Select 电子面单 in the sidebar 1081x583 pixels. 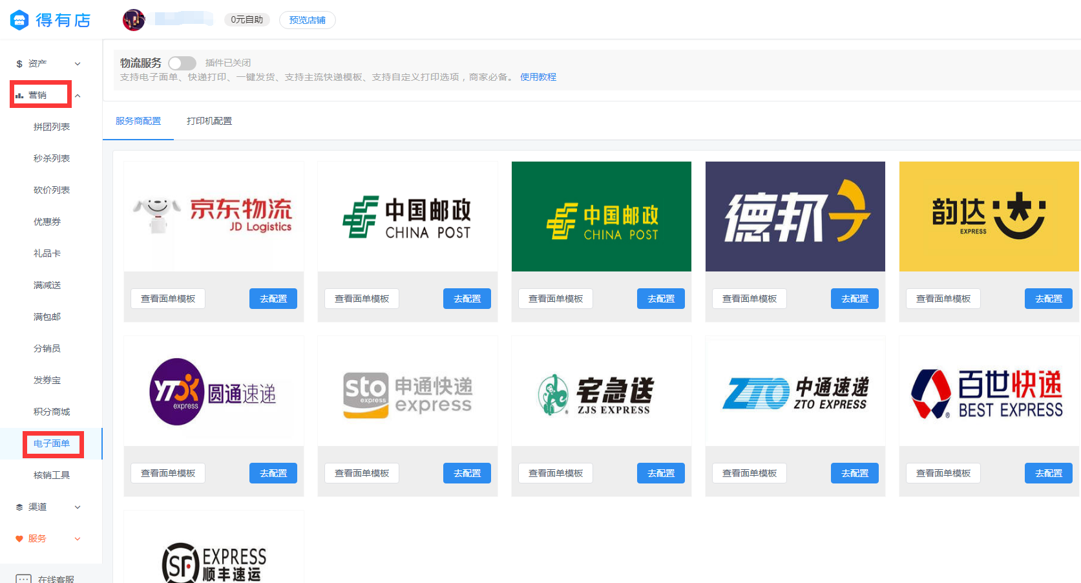point(52,444)
